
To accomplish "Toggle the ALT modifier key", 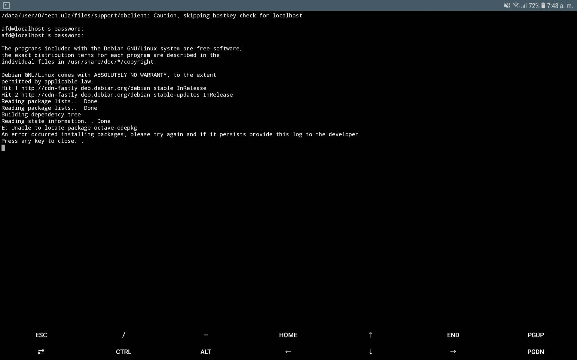I will click(206, 352).
